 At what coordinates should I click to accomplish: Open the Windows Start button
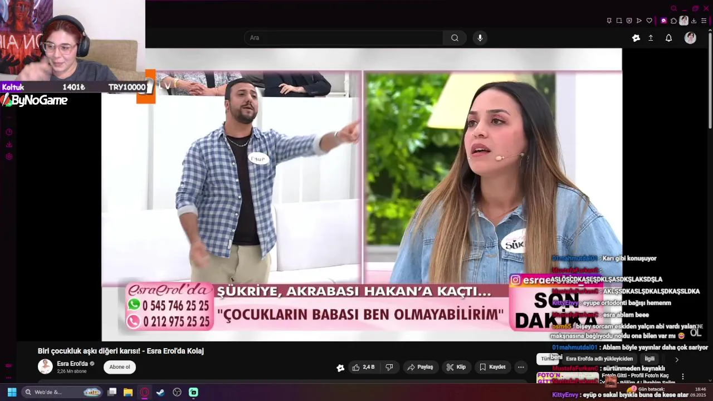pos(12,392)
